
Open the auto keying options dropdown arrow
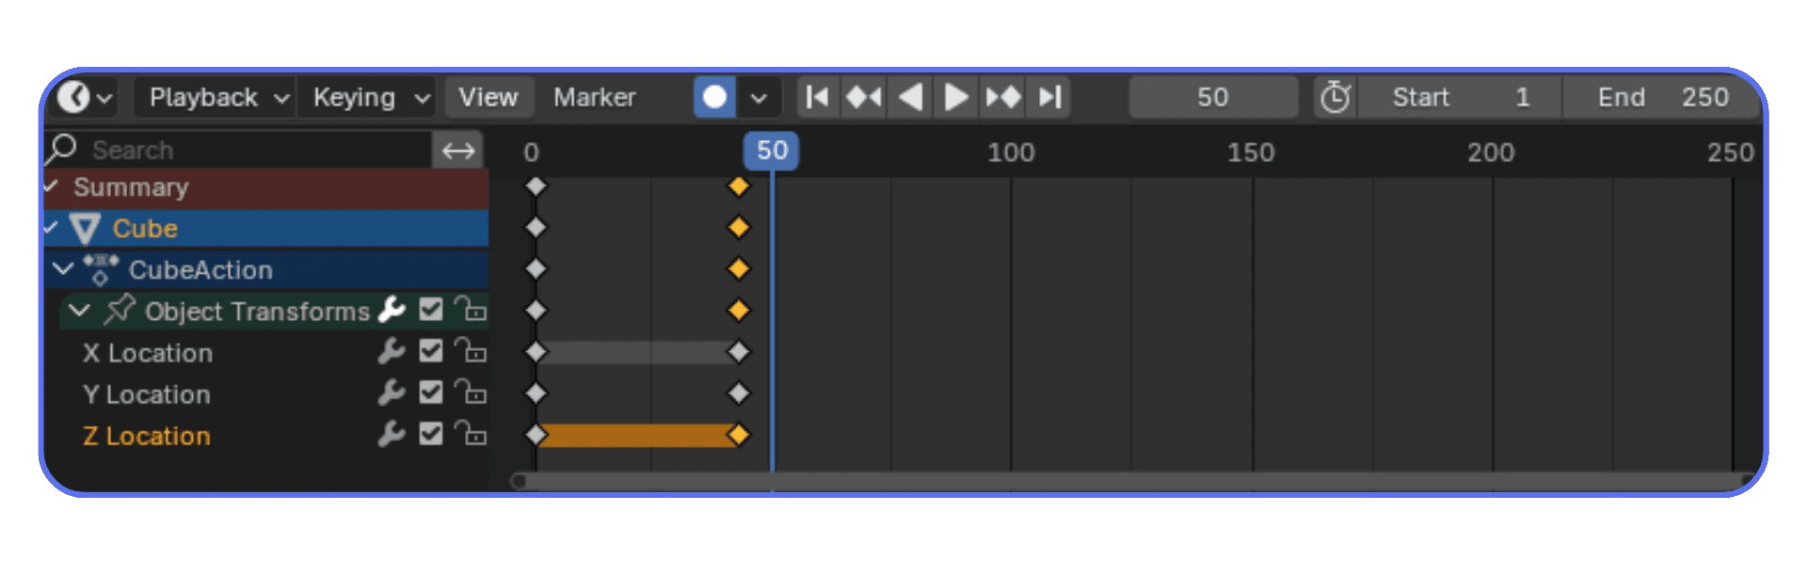tap(758, 96)
